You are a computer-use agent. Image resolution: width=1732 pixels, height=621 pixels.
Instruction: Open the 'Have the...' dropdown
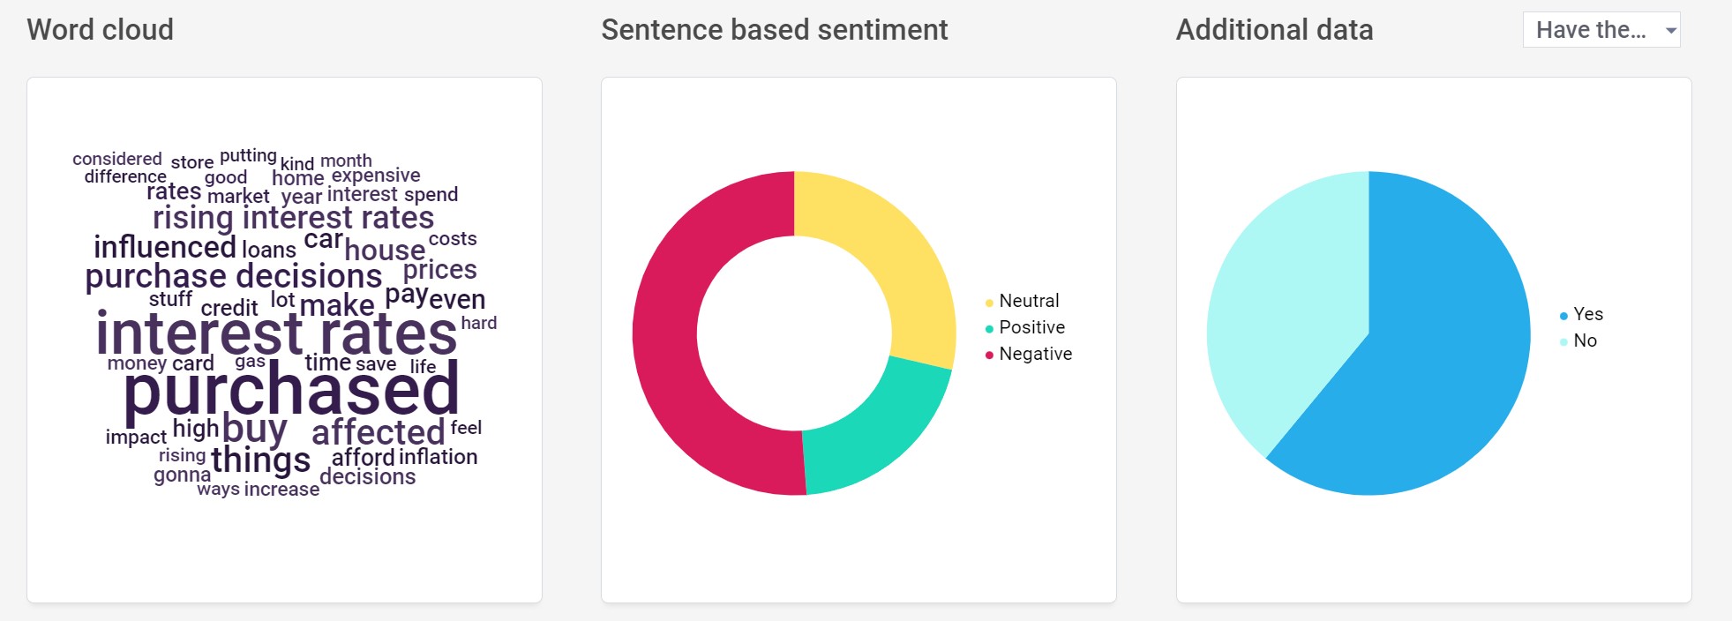click(1601, 30)
